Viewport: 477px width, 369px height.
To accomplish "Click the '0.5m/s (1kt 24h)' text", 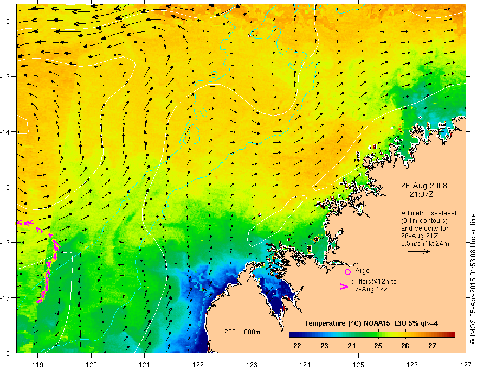I will click(426, 244).
